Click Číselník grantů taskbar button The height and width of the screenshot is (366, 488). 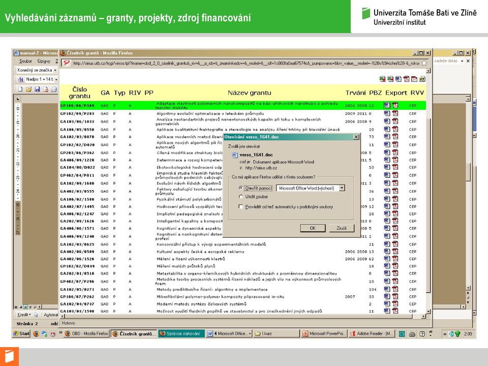coord(134,333)
